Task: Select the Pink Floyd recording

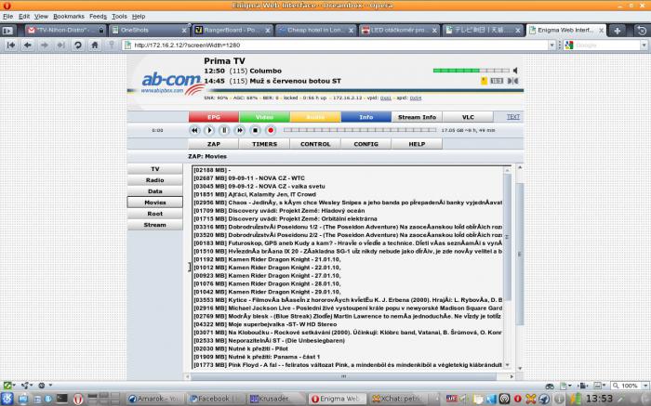Action: pos(348,365)
